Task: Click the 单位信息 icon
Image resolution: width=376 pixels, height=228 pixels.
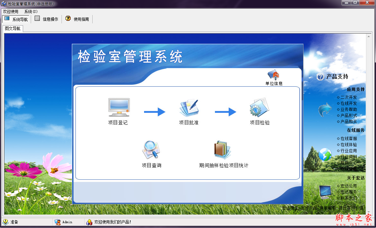Action: point(274,75)
